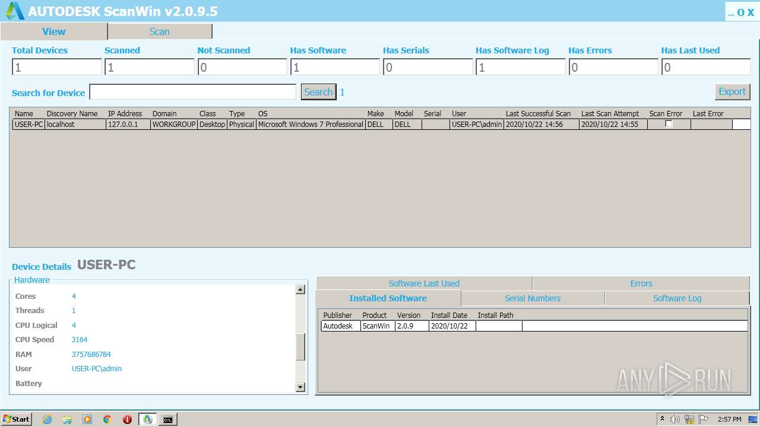
Task: Click the show desktop tray icon
Action: (753, 419)
